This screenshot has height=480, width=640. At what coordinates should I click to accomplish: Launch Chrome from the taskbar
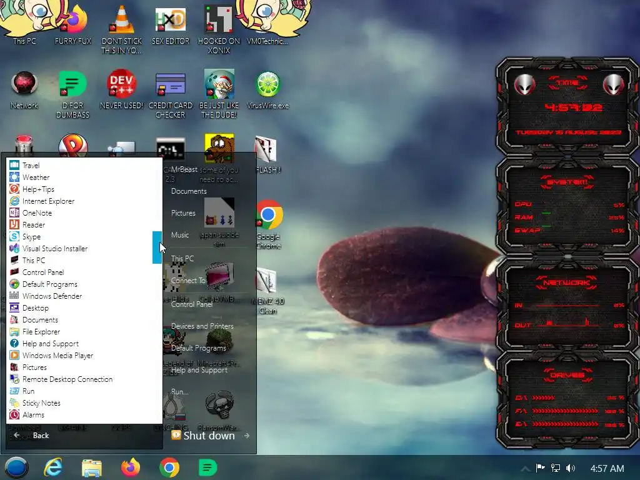click(169, 467)
